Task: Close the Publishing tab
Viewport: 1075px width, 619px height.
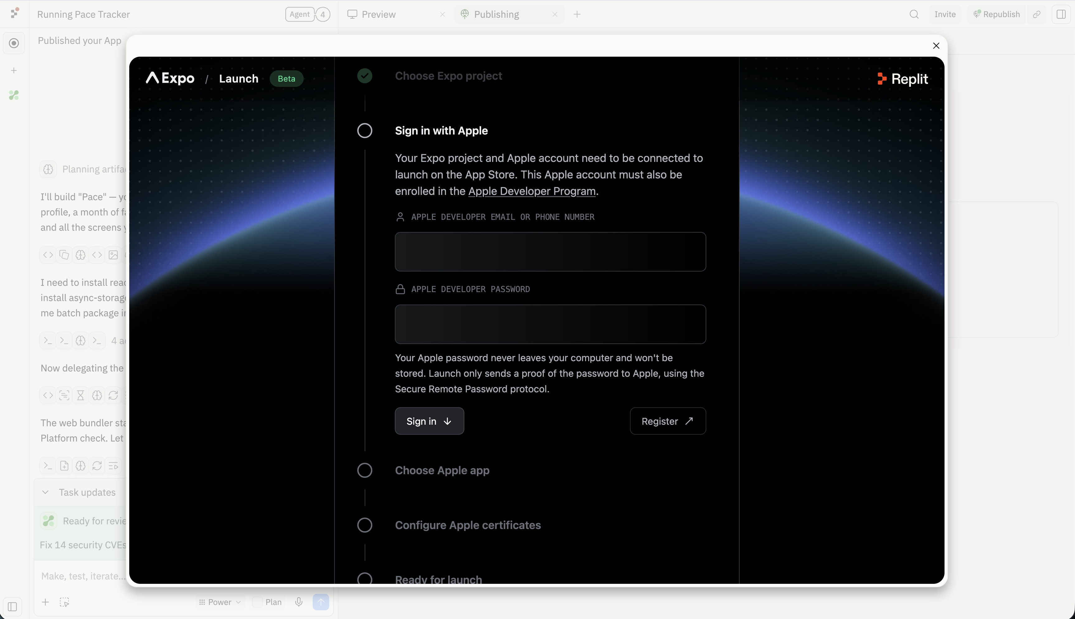Action: pyautogui.click(x=554, y=14)
